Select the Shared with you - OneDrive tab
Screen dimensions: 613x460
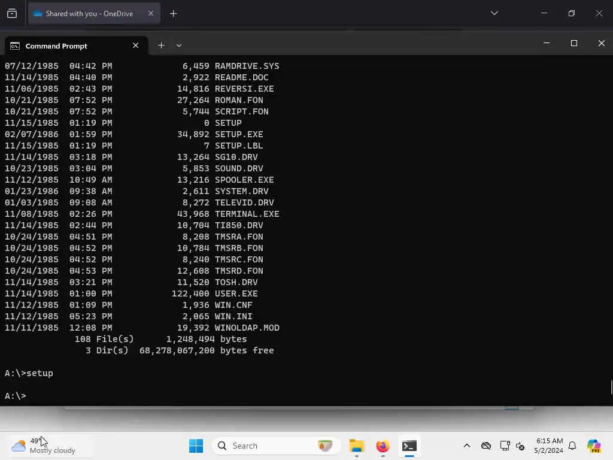click(94, 14)
